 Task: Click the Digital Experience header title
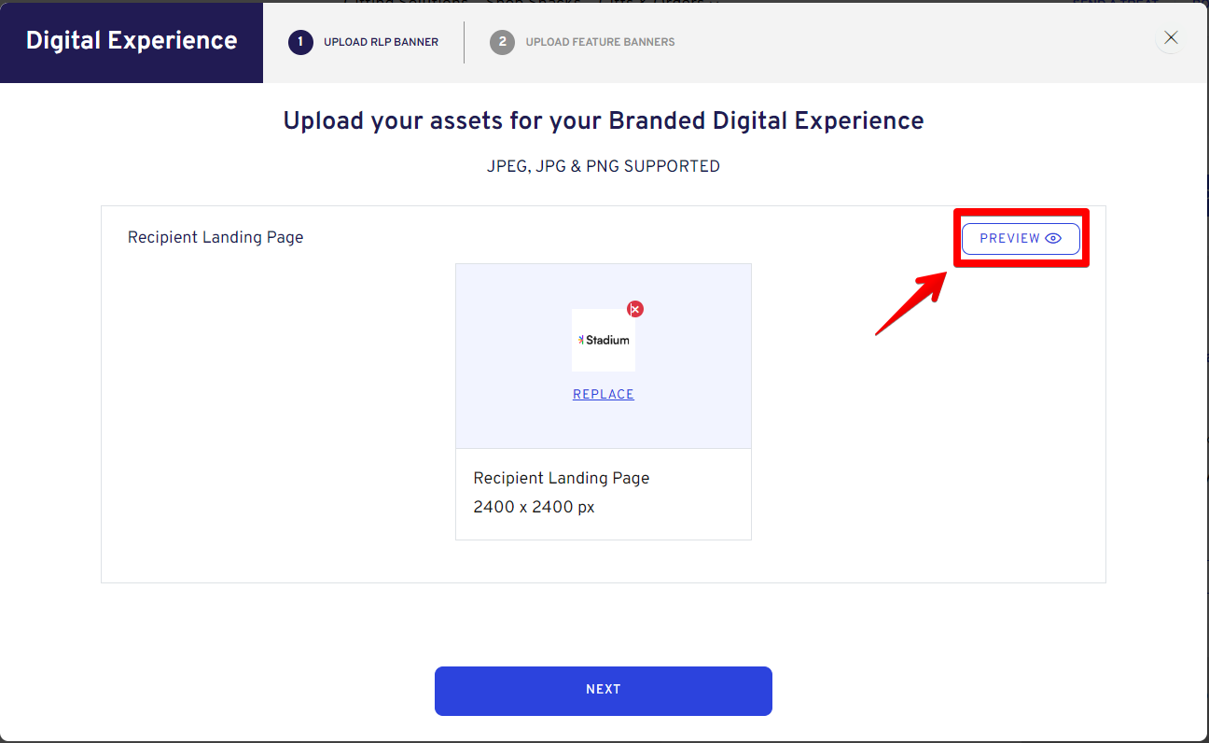click(132, 41)
